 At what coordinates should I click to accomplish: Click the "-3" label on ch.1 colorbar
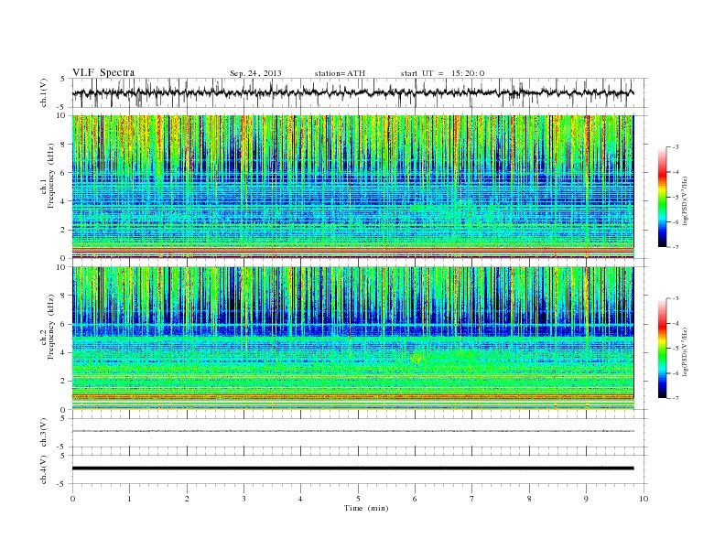pyautogui.click(x=676, y=147)
